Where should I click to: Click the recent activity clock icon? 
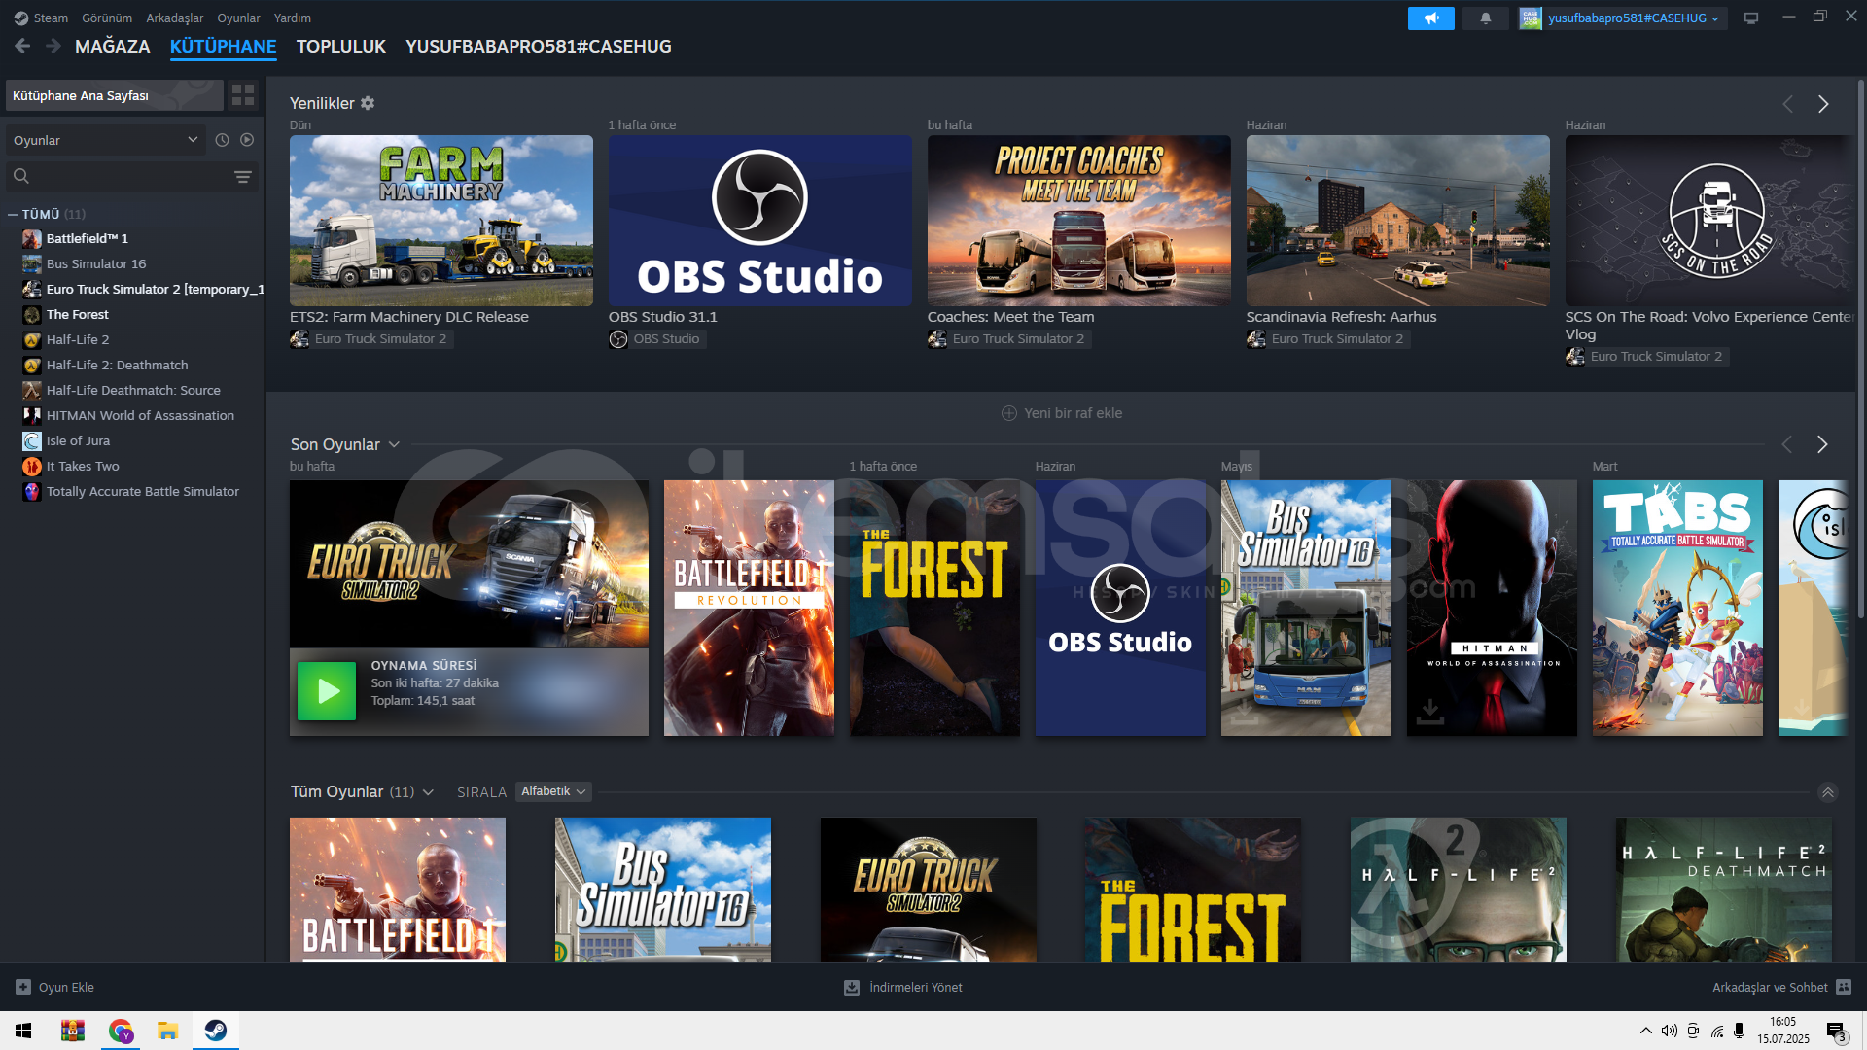tap(222, 140)
